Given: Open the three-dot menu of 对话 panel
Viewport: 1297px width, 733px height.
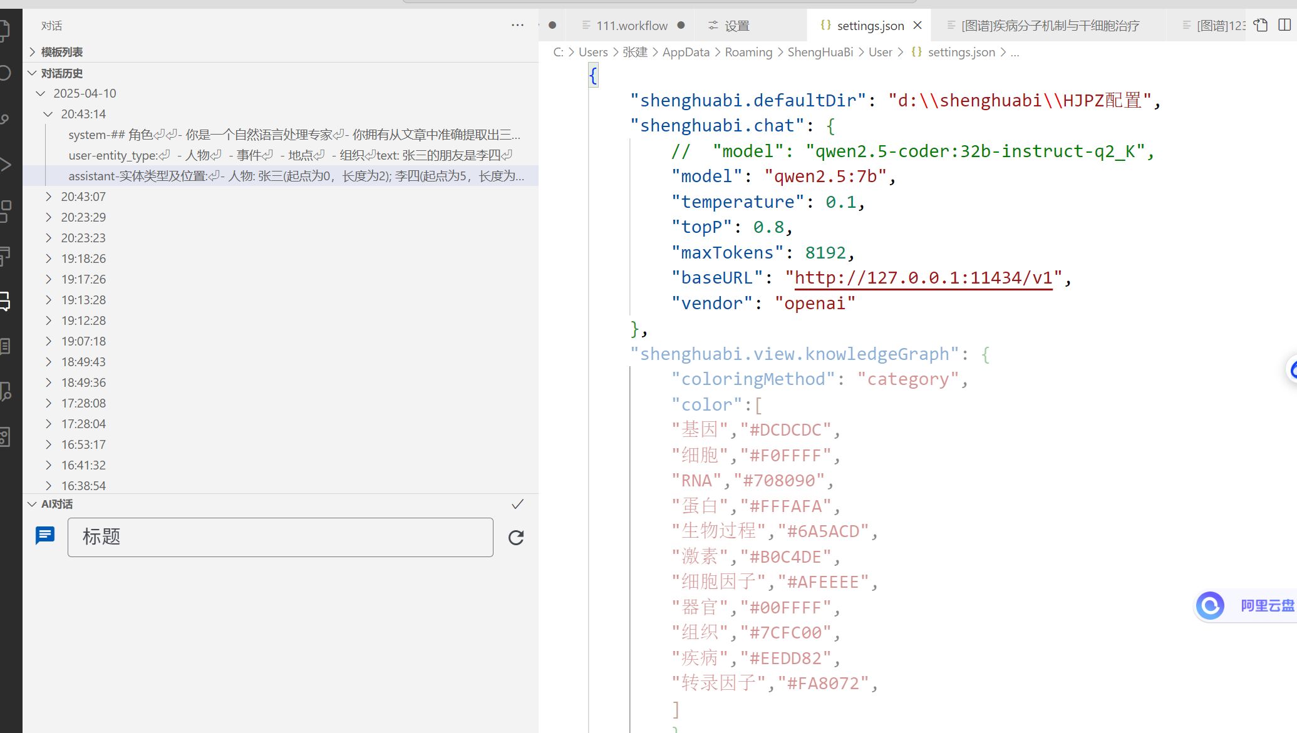Looking at the screenshot, I should click(517, 25).
